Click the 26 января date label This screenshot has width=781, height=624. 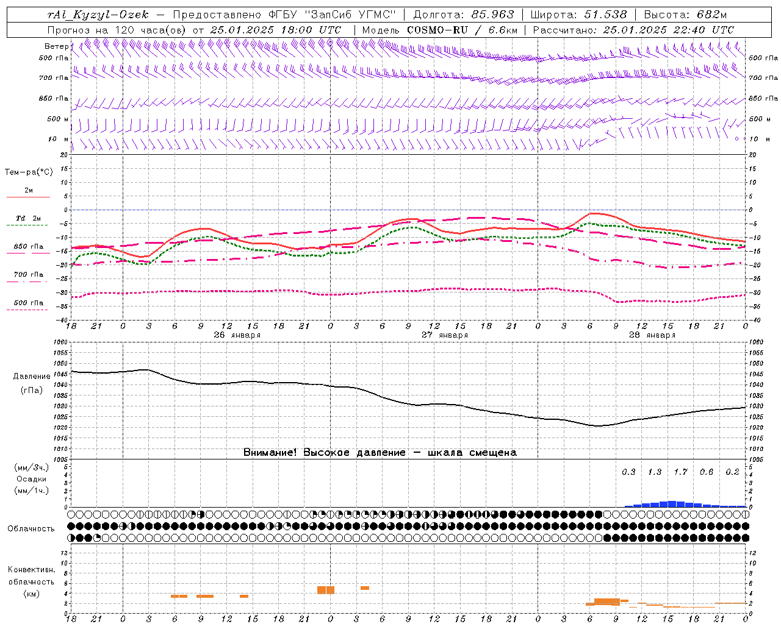[237, 335]
